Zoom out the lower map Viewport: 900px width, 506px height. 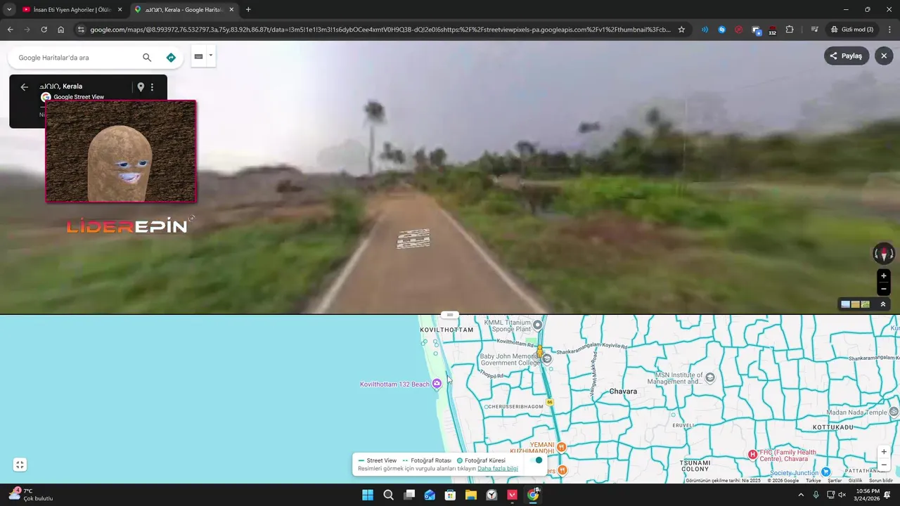pos(884,465)
